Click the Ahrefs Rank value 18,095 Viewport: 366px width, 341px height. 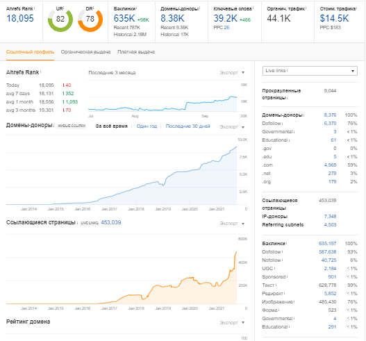point(20,19)
